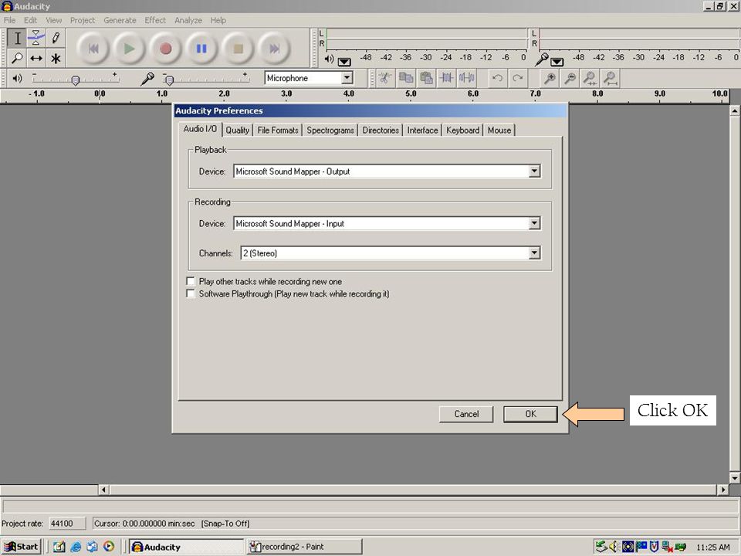
Task: Click Skip to End button
Action: click(x=274, y=49)
